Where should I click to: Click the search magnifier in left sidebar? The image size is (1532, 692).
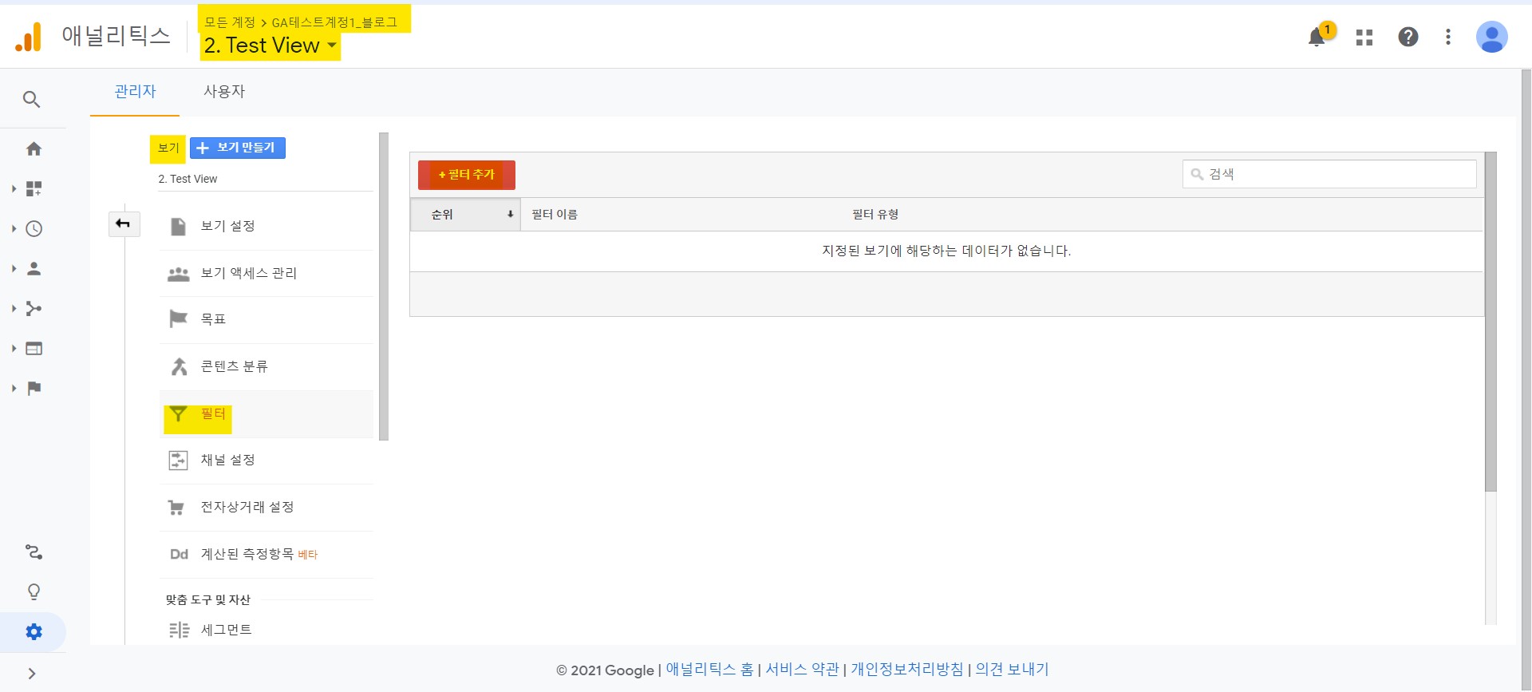[x=32, y=99]
